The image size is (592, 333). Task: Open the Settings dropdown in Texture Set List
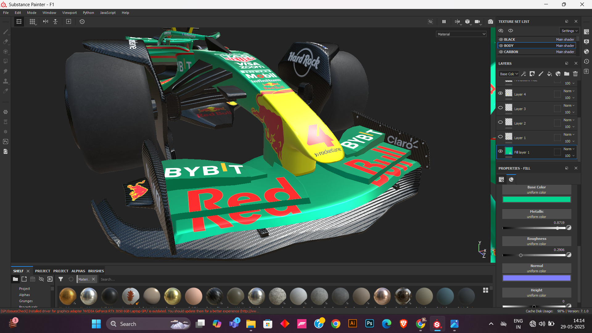pyautogui.click(x=569, y=31)
